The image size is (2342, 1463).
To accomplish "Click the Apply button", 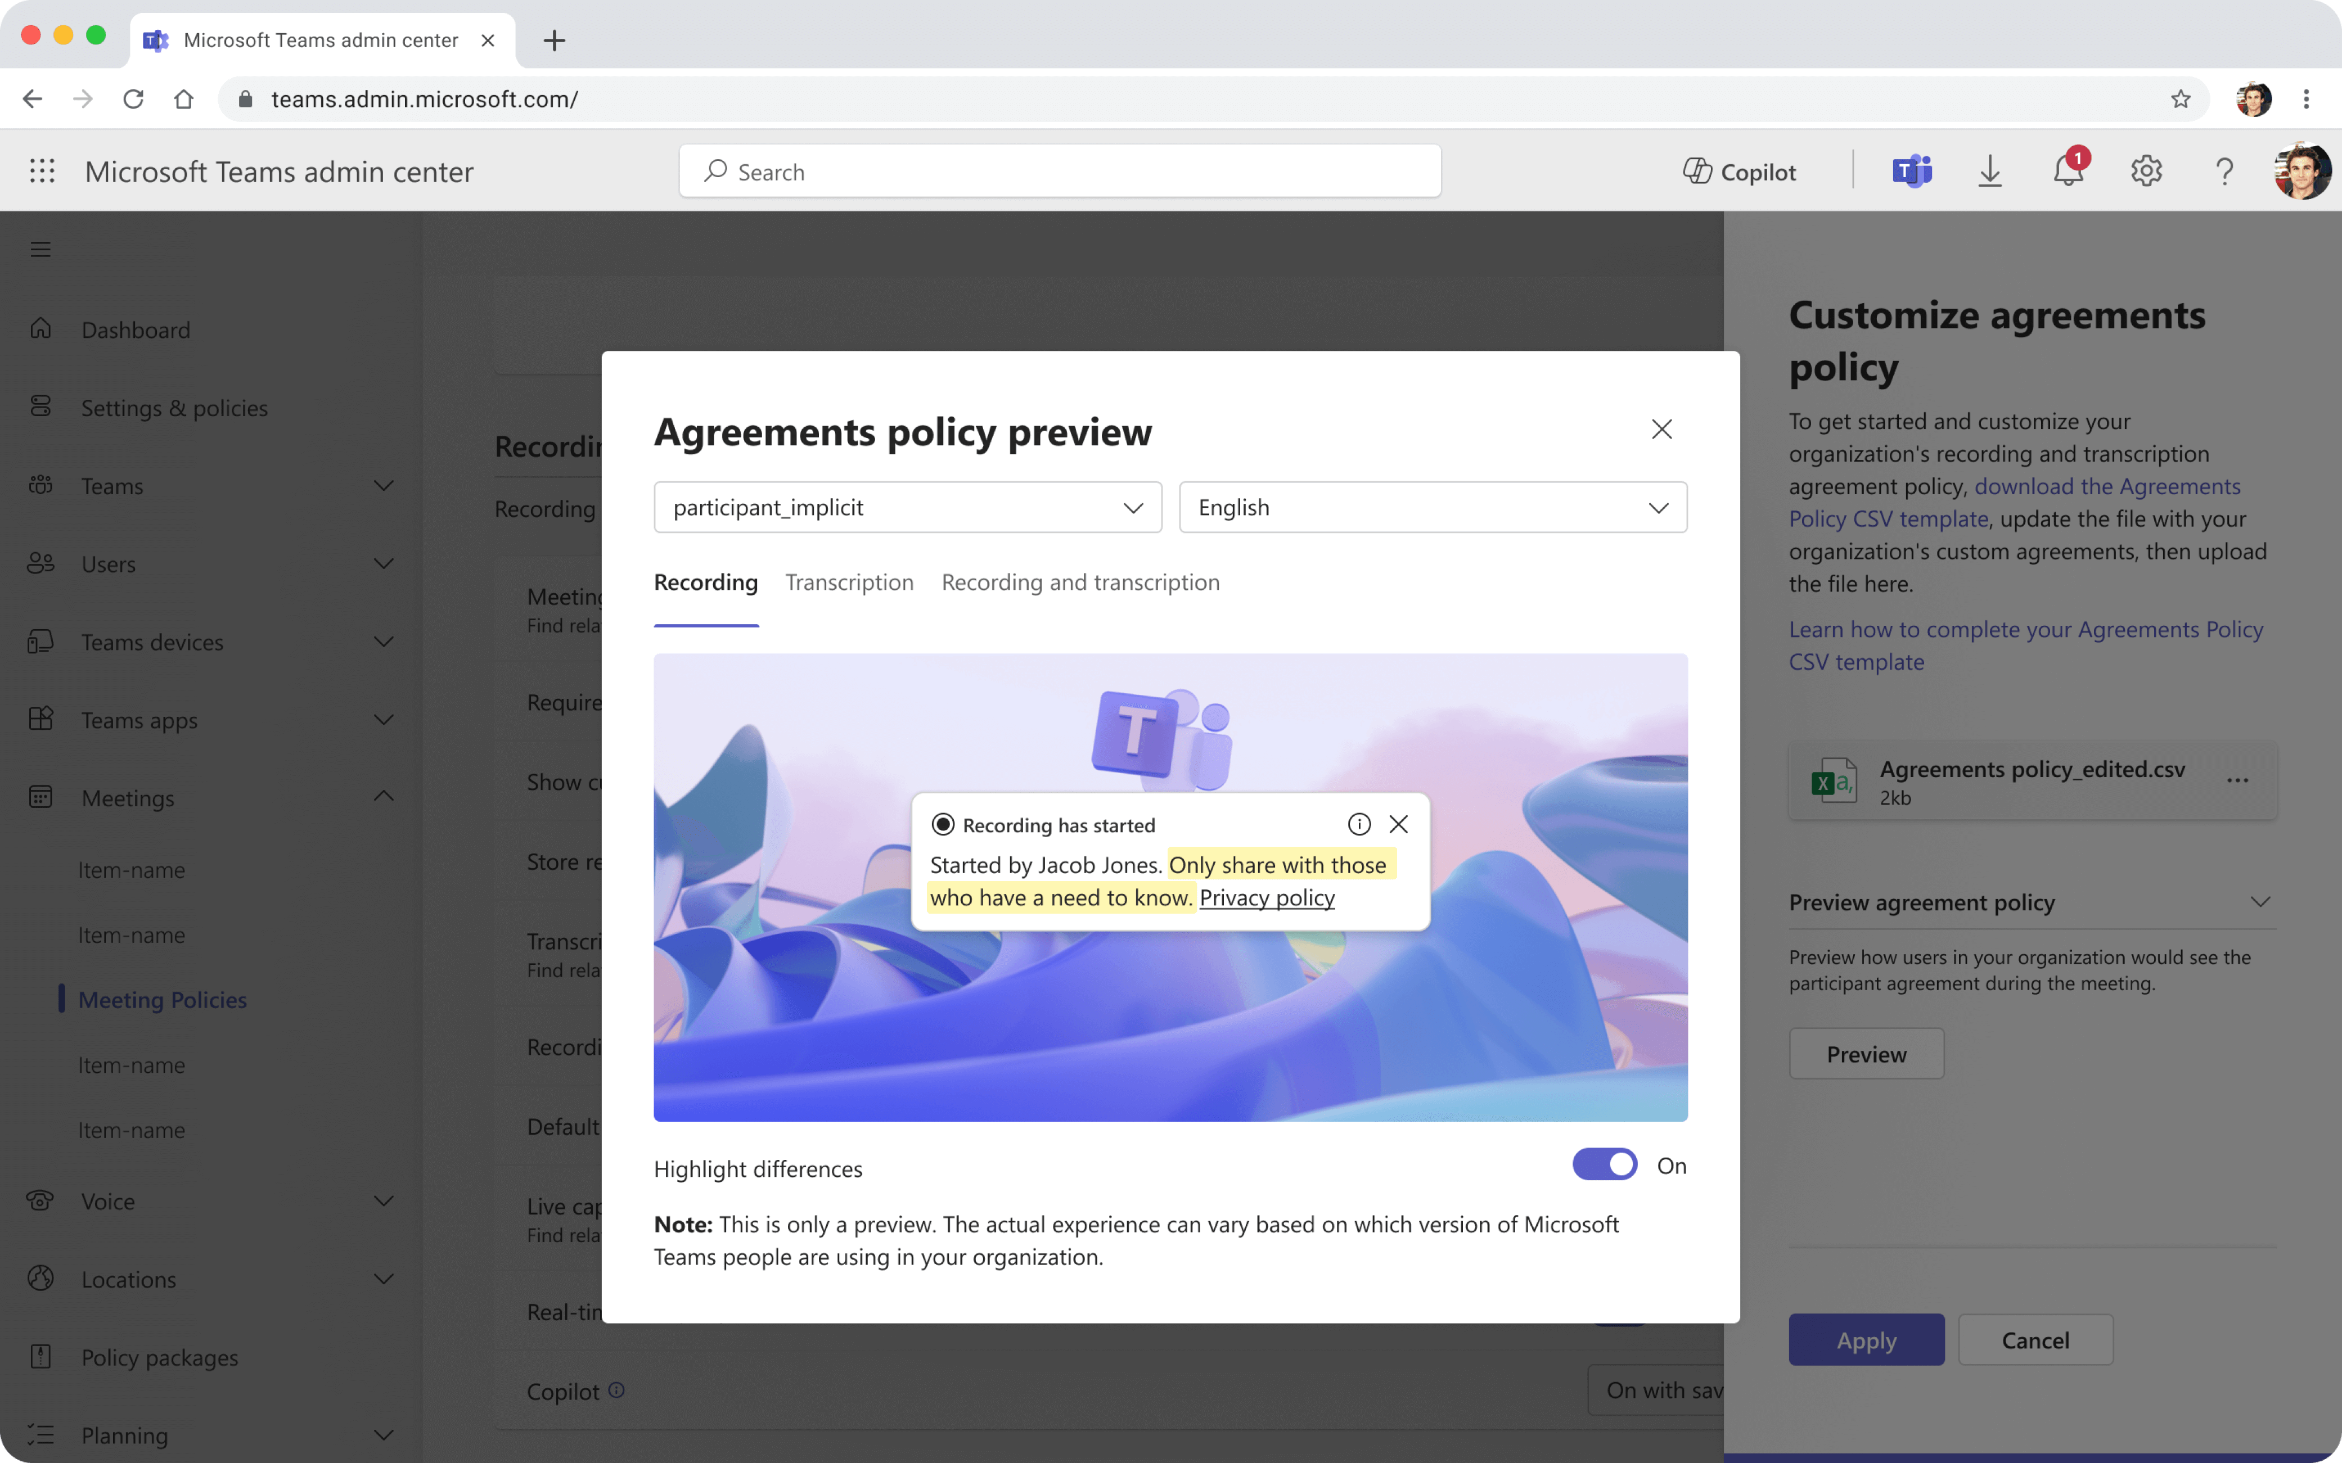I will coord(1866,1339).
